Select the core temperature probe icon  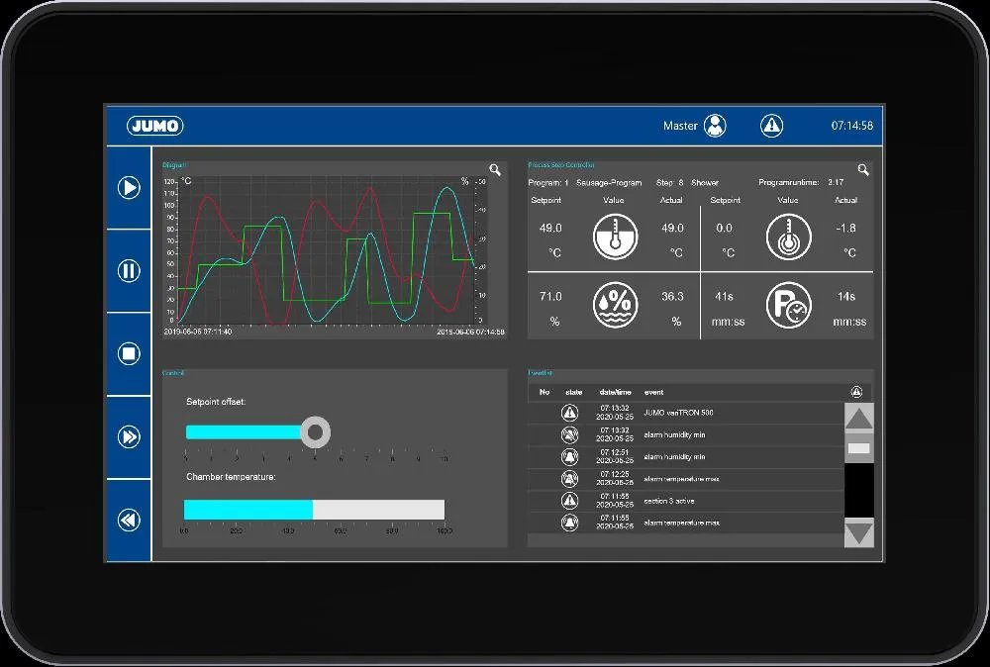coord(788,238)
